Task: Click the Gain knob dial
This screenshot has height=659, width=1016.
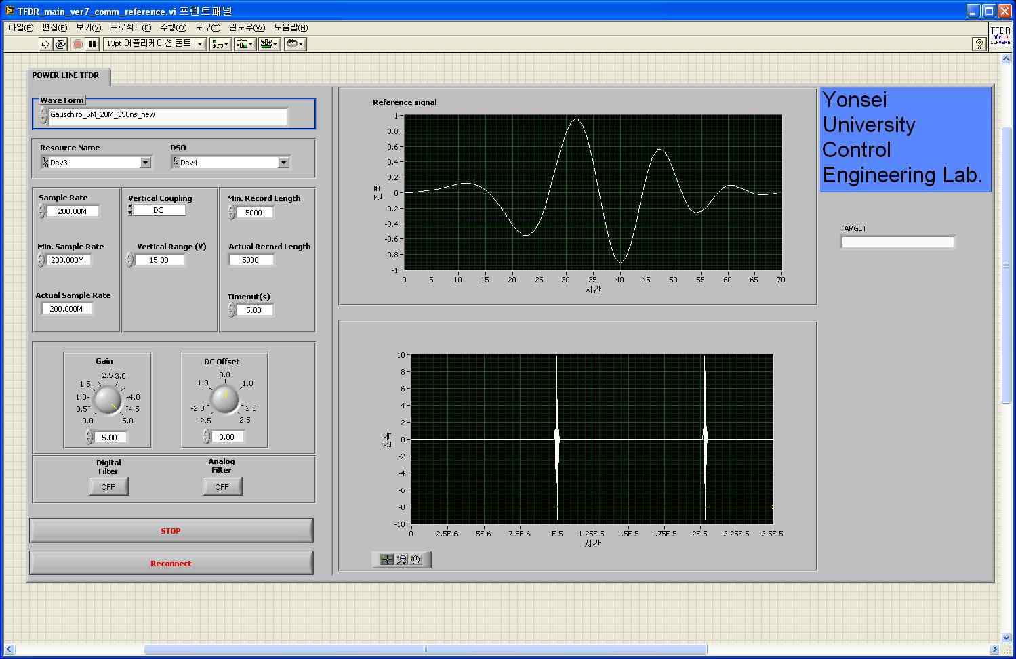Action: click(x=107, y=400)
